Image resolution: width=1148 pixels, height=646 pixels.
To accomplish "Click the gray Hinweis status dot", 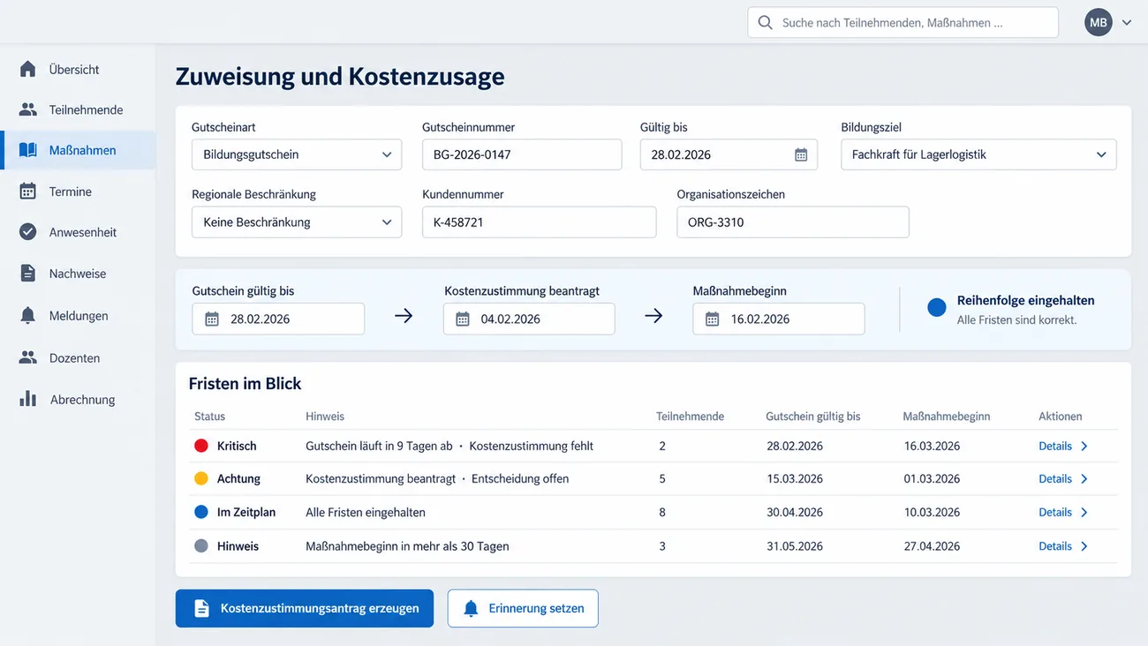I will tap(201, 546).
